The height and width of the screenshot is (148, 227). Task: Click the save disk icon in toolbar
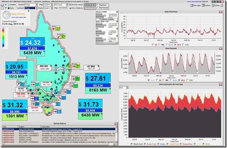click(2, 5)
